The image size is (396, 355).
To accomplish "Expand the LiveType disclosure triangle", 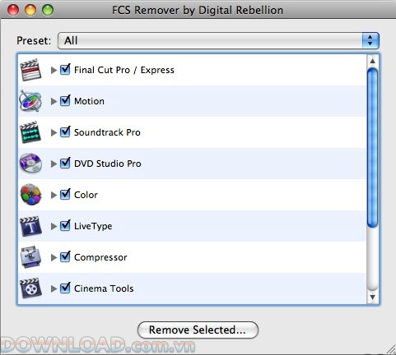I will [x=54, y=226].
